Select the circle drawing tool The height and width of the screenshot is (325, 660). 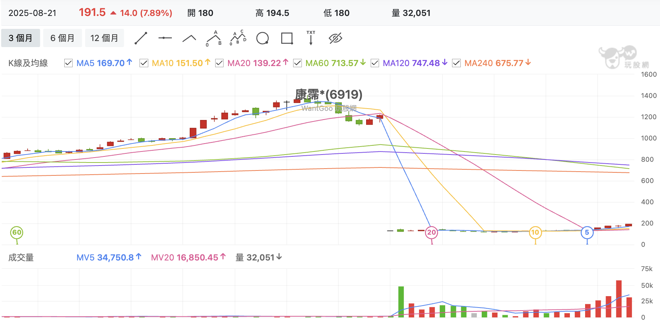pyautogui.click(x=263, y=38)
